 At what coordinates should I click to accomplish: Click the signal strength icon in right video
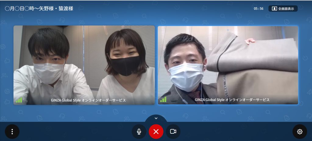(x=163, y=100)
